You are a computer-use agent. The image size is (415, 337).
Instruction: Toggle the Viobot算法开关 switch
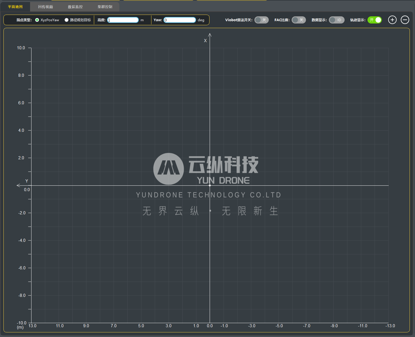(262, 20)
